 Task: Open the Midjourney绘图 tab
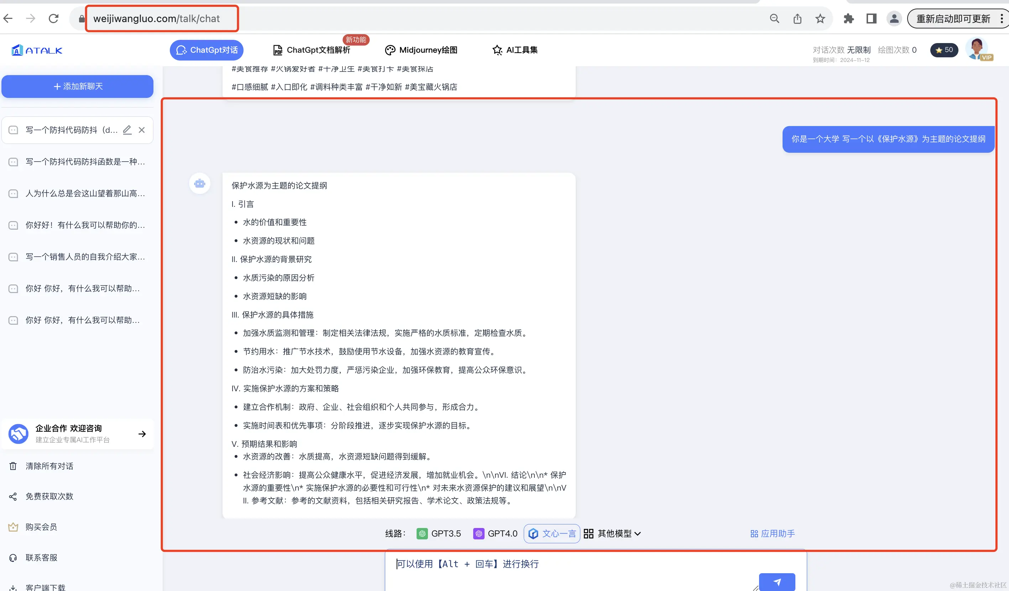pos(421,50)
